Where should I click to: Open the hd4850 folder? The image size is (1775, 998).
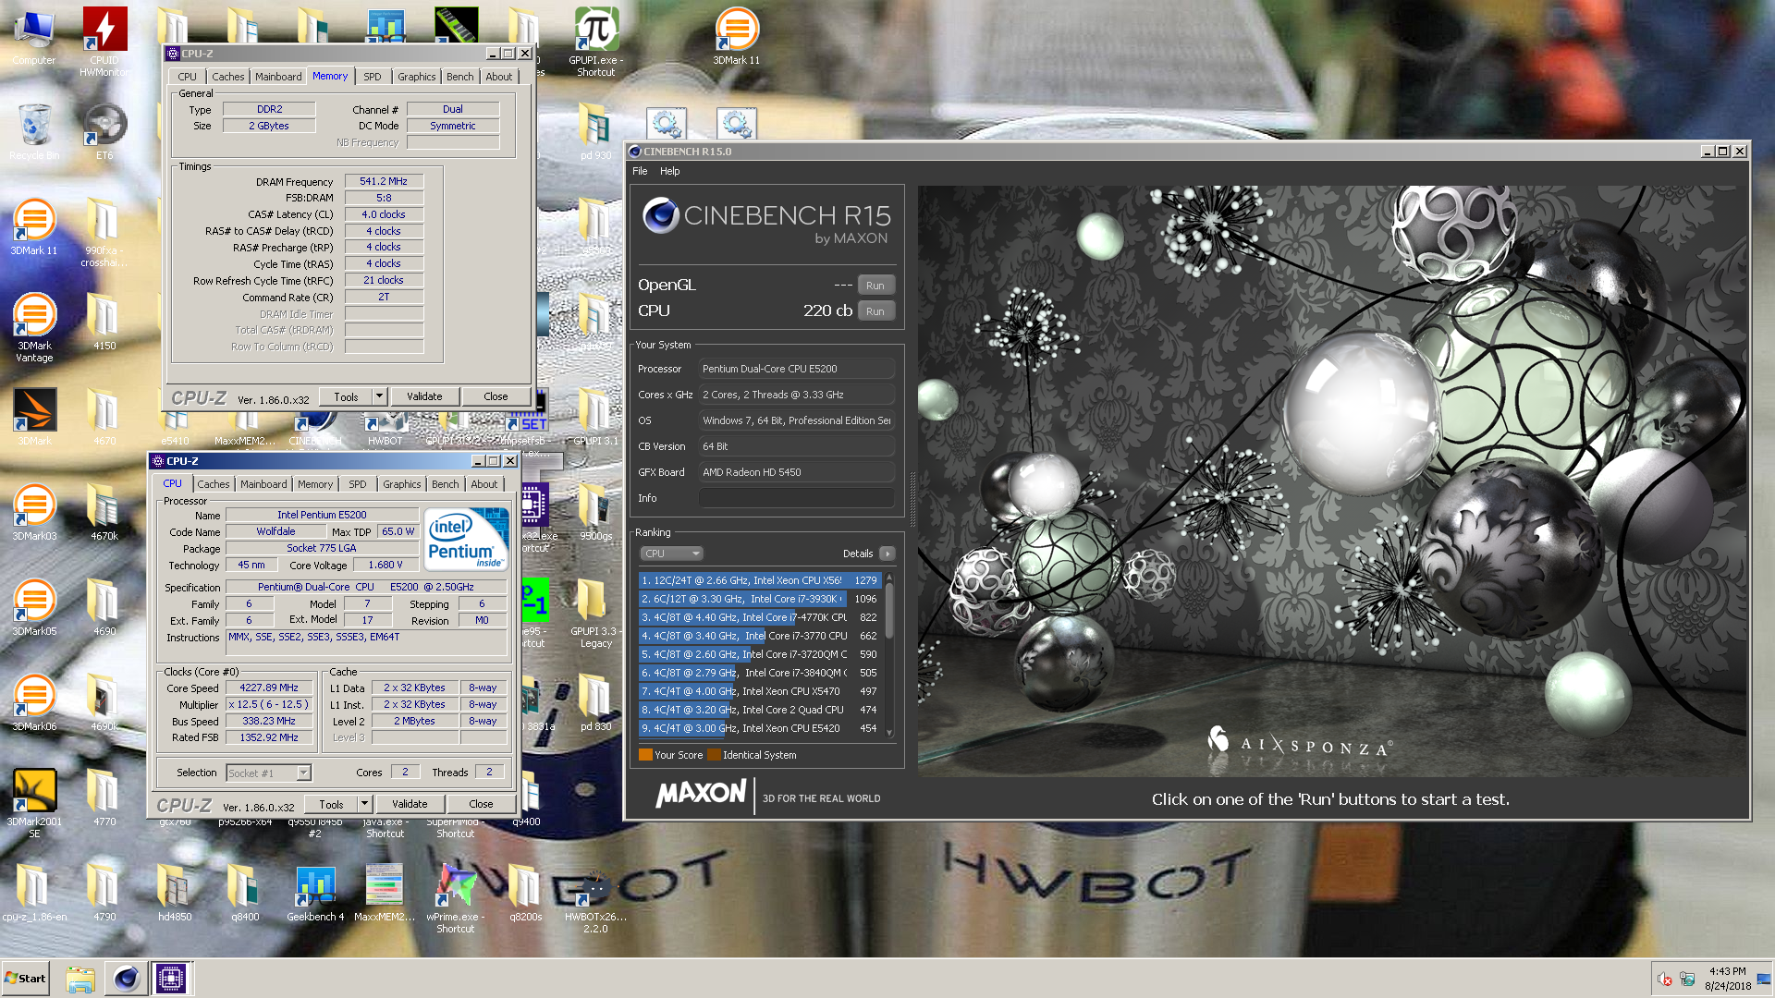coord(175,894)
